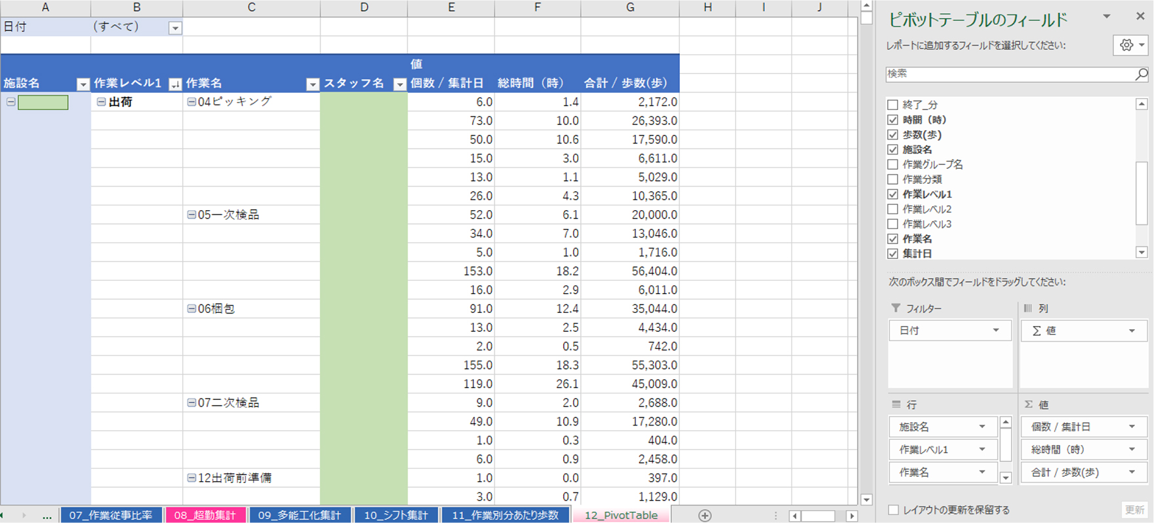This screenshot has height=523, width=1154.
Task: Check the 作業レベル2 field
Action: point(892,209)
